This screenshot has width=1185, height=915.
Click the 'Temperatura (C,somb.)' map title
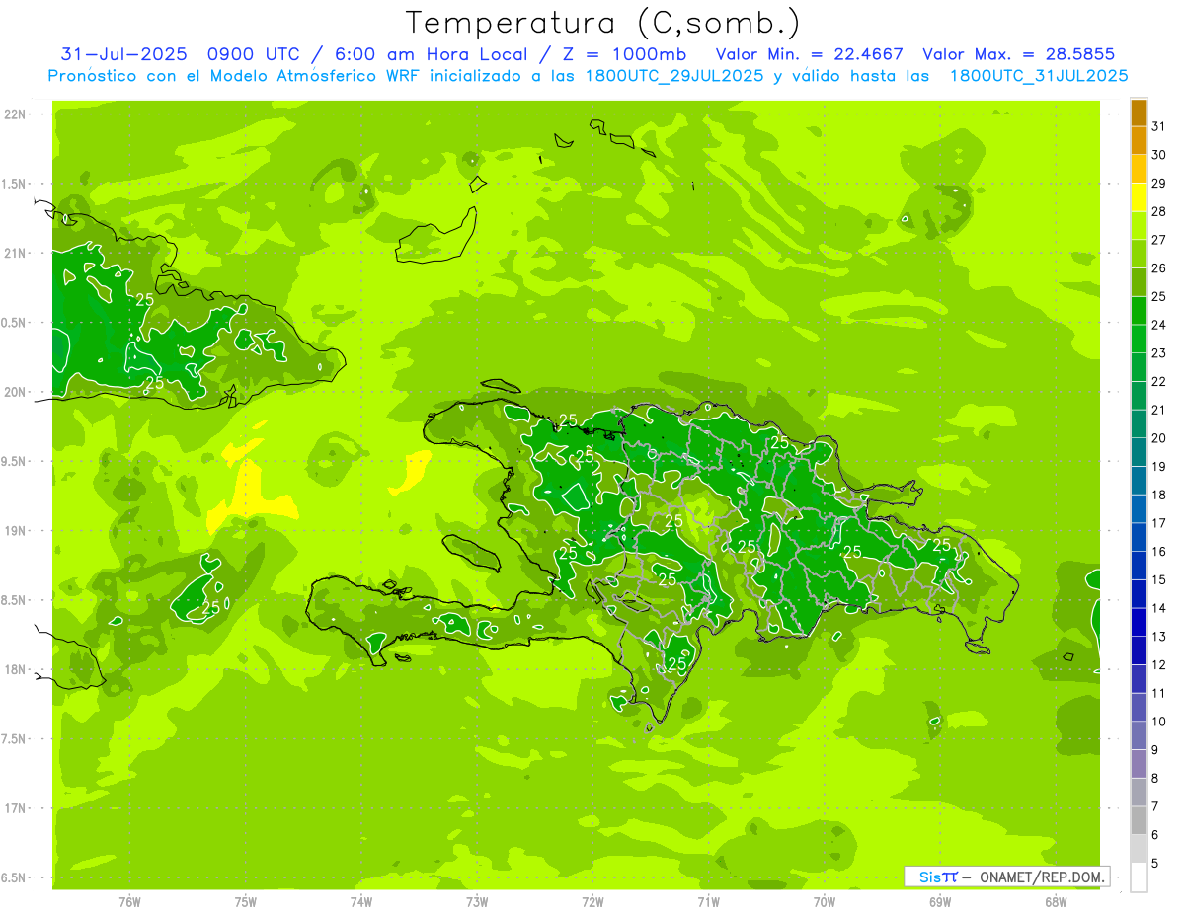tap(602, 23)
